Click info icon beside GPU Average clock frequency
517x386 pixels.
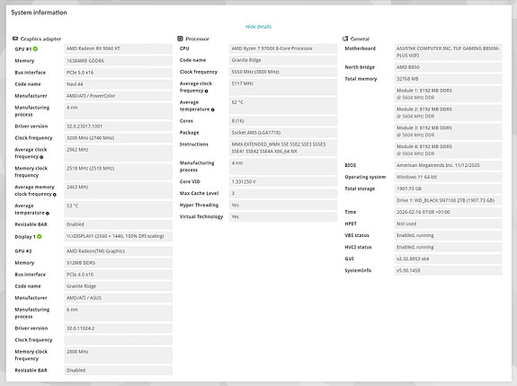[41, 157]
